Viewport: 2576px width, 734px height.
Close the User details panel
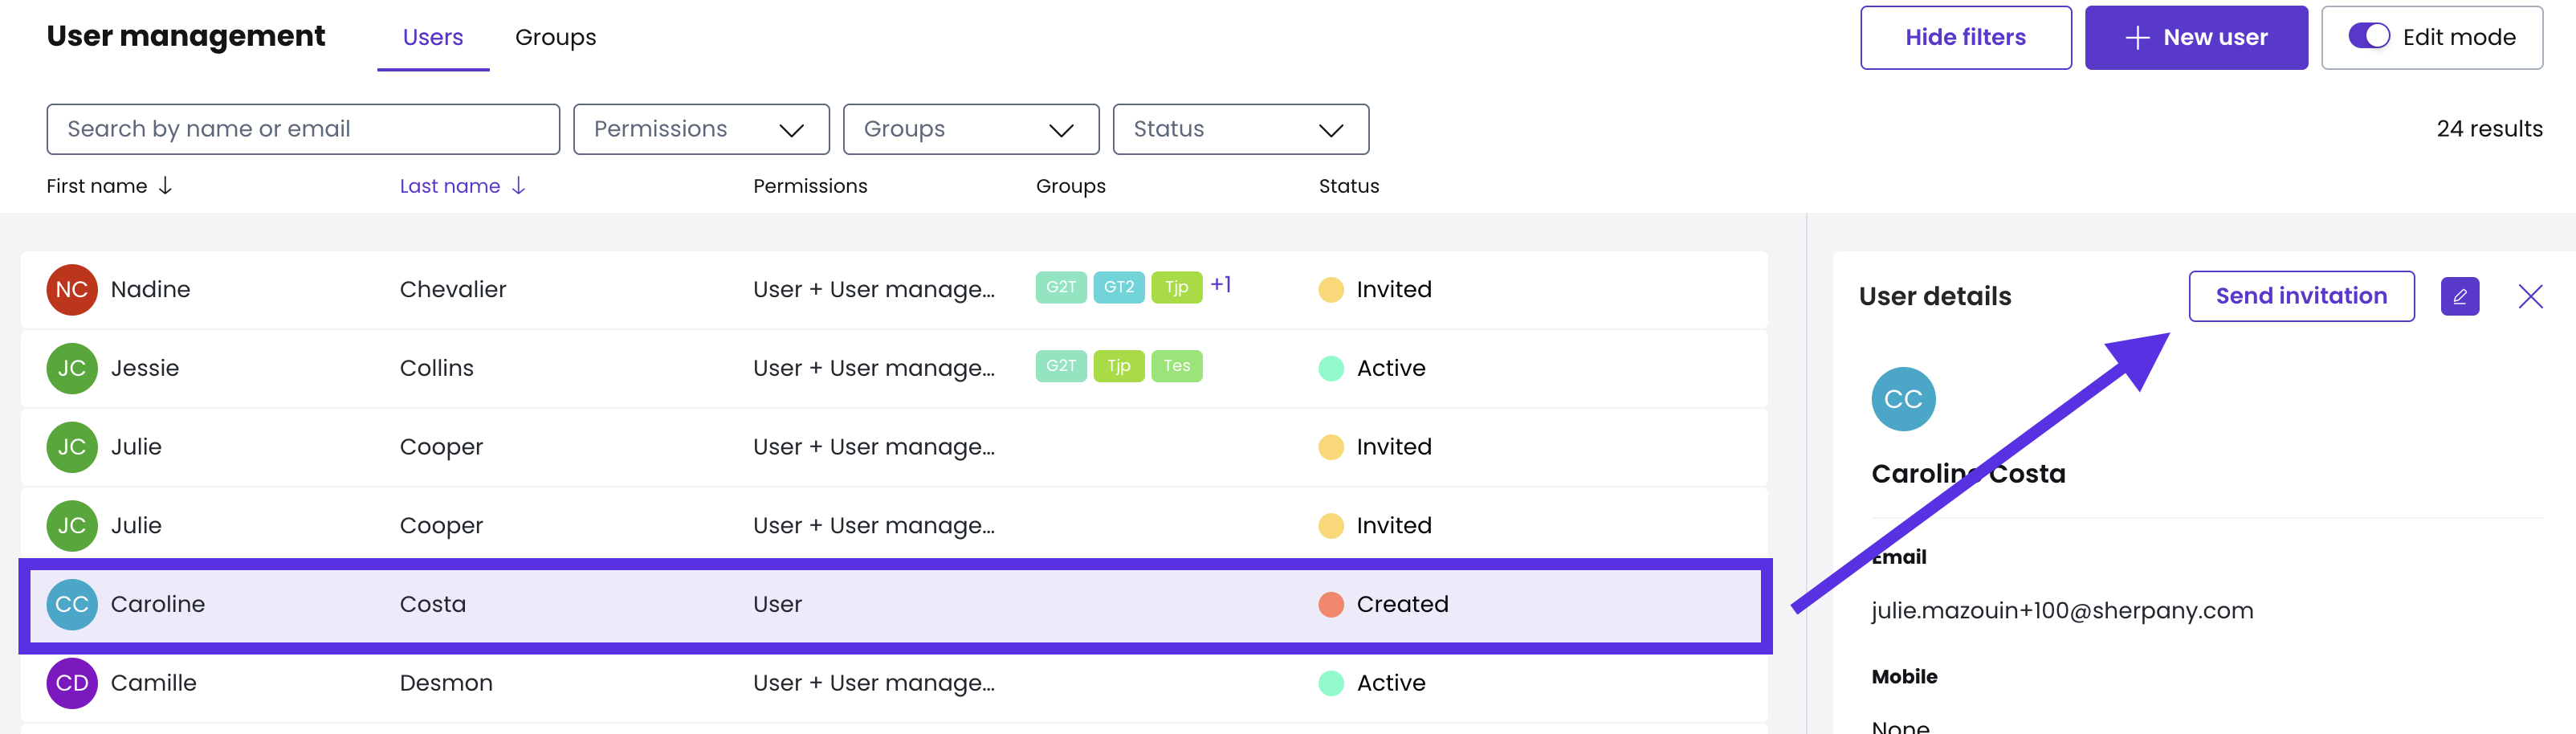(2530, 296)
